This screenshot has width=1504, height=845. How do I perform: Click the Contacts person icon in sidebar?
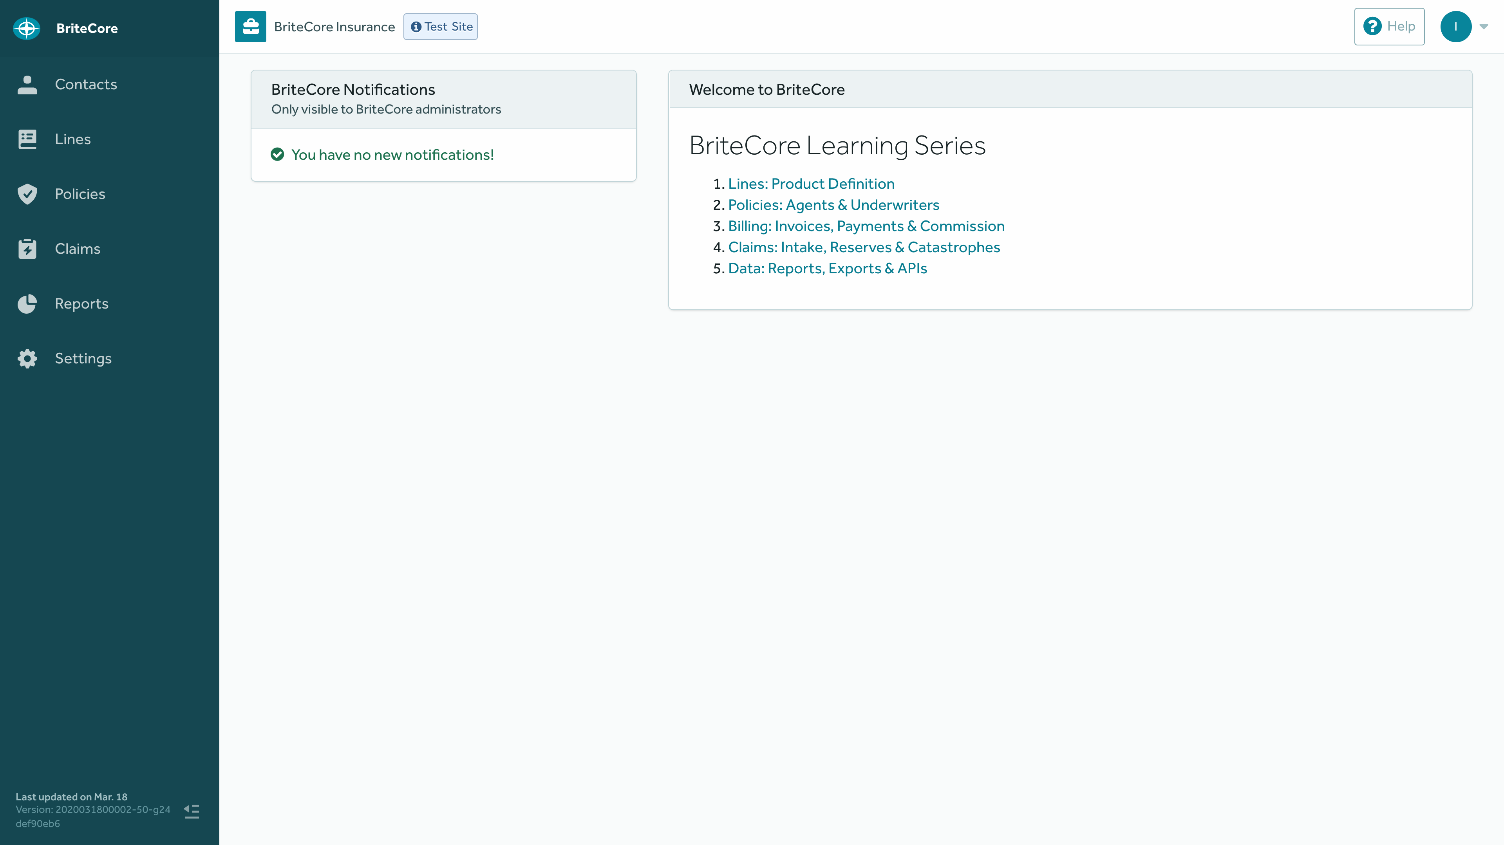pos(27,85)
